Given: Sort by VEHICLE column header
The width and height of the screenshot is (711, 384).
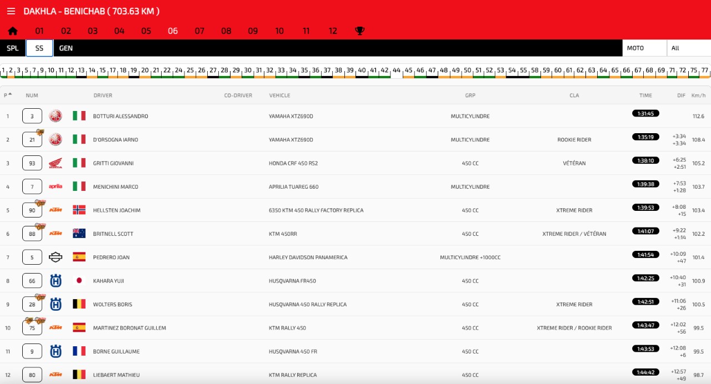Looking at the screenshot, I should pyautogui.click(x=279, y=95).
